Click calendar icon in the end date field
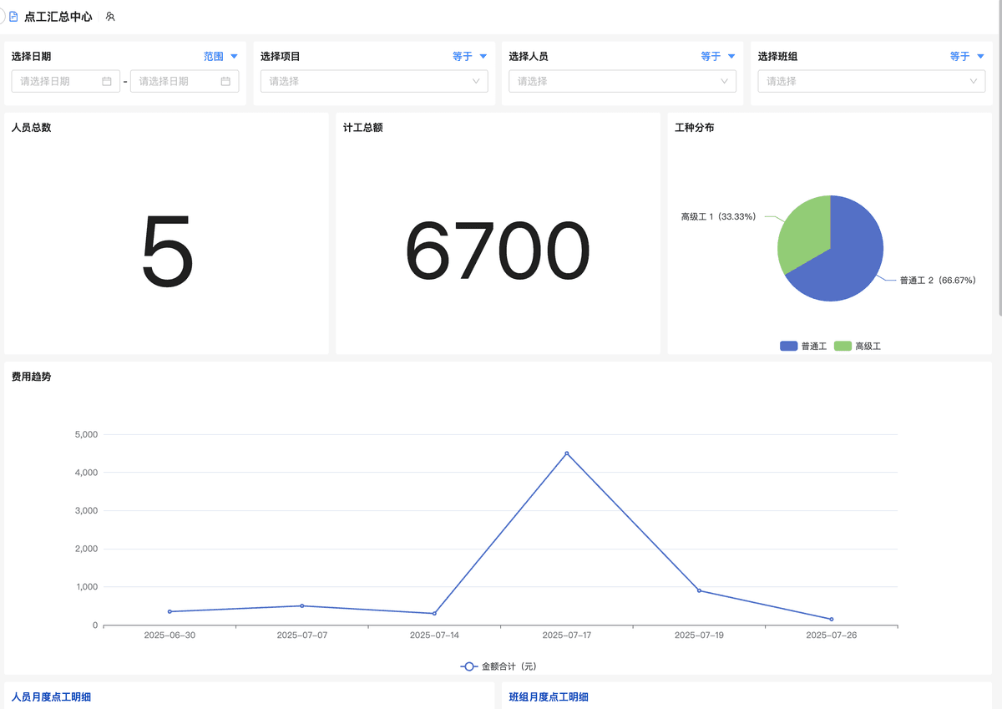The height and width of the screenshot is (709, 1002). [225, 81]
